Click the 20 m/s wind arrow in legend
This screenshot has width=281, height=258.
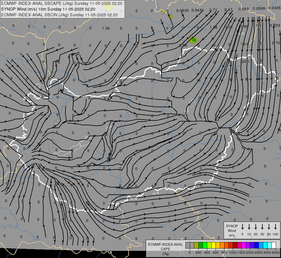click(x=255, y=227)
